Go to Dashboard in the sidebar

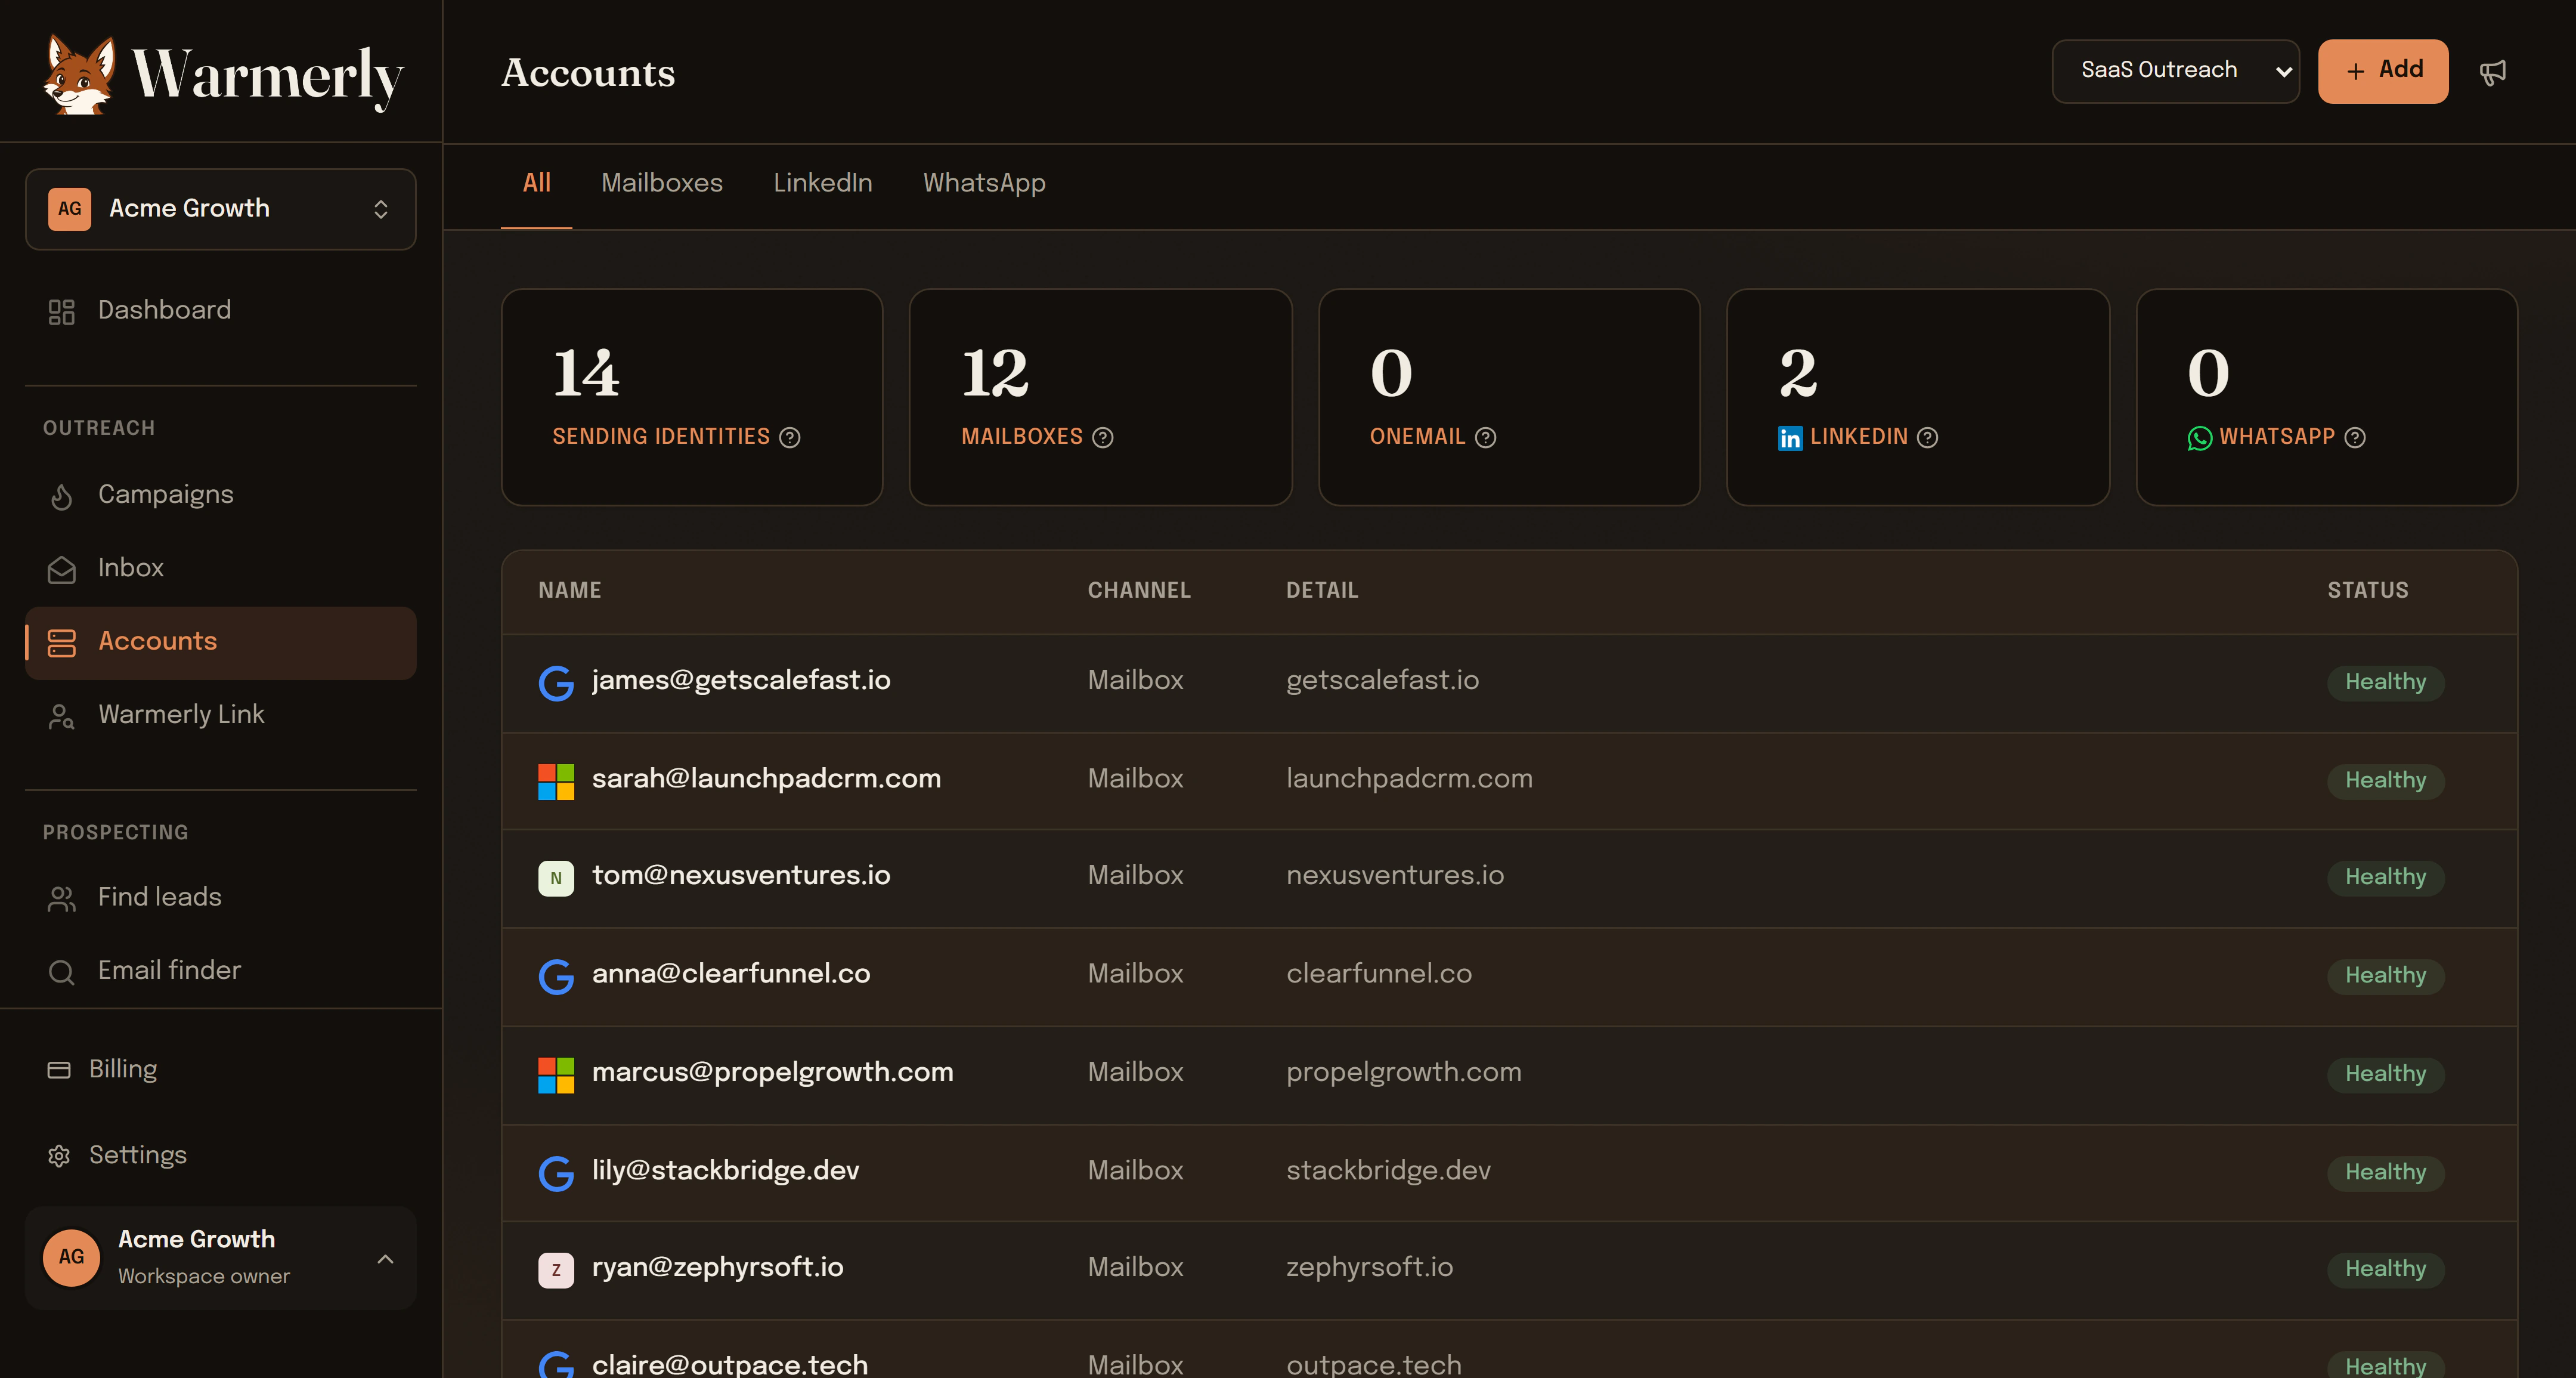pos(220,310)
